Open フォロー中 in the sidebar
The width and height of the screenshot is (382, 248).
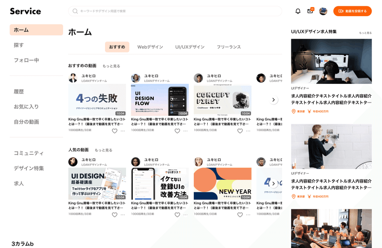26,60
